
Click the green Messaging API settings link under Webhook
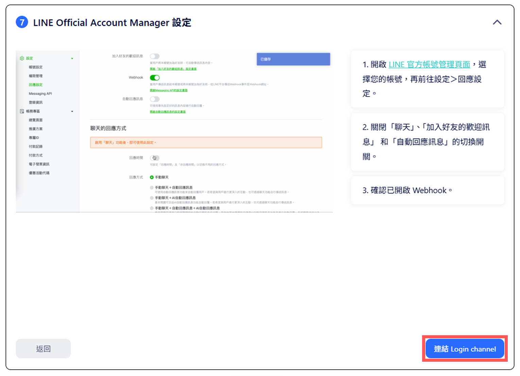pos(169,90)
